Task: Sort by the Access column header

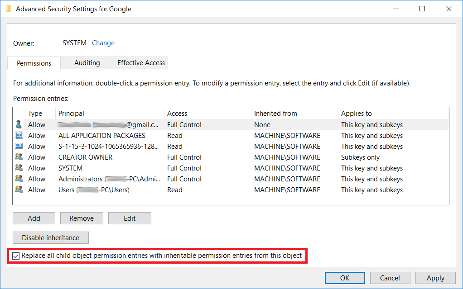Action: click(x=207, y=113)
